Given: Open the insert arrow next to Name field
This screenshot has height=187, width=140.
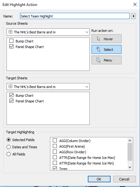Looking at the screenshot, I should click(133, 16).
